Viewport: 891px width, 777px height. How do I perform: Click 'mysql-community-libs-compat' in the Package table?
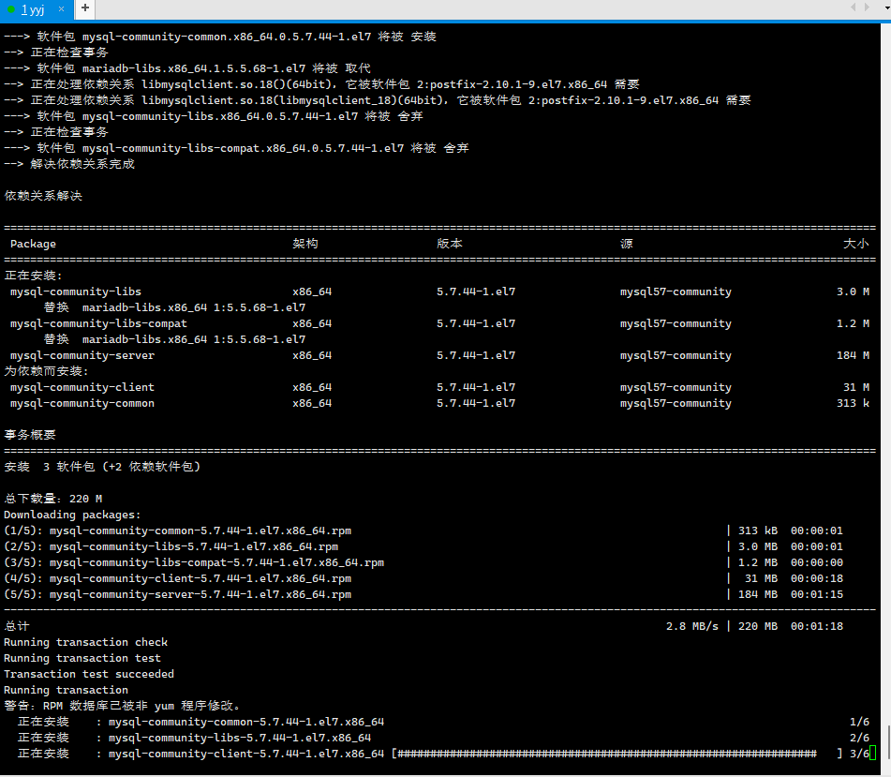click(x=98, y=323)
